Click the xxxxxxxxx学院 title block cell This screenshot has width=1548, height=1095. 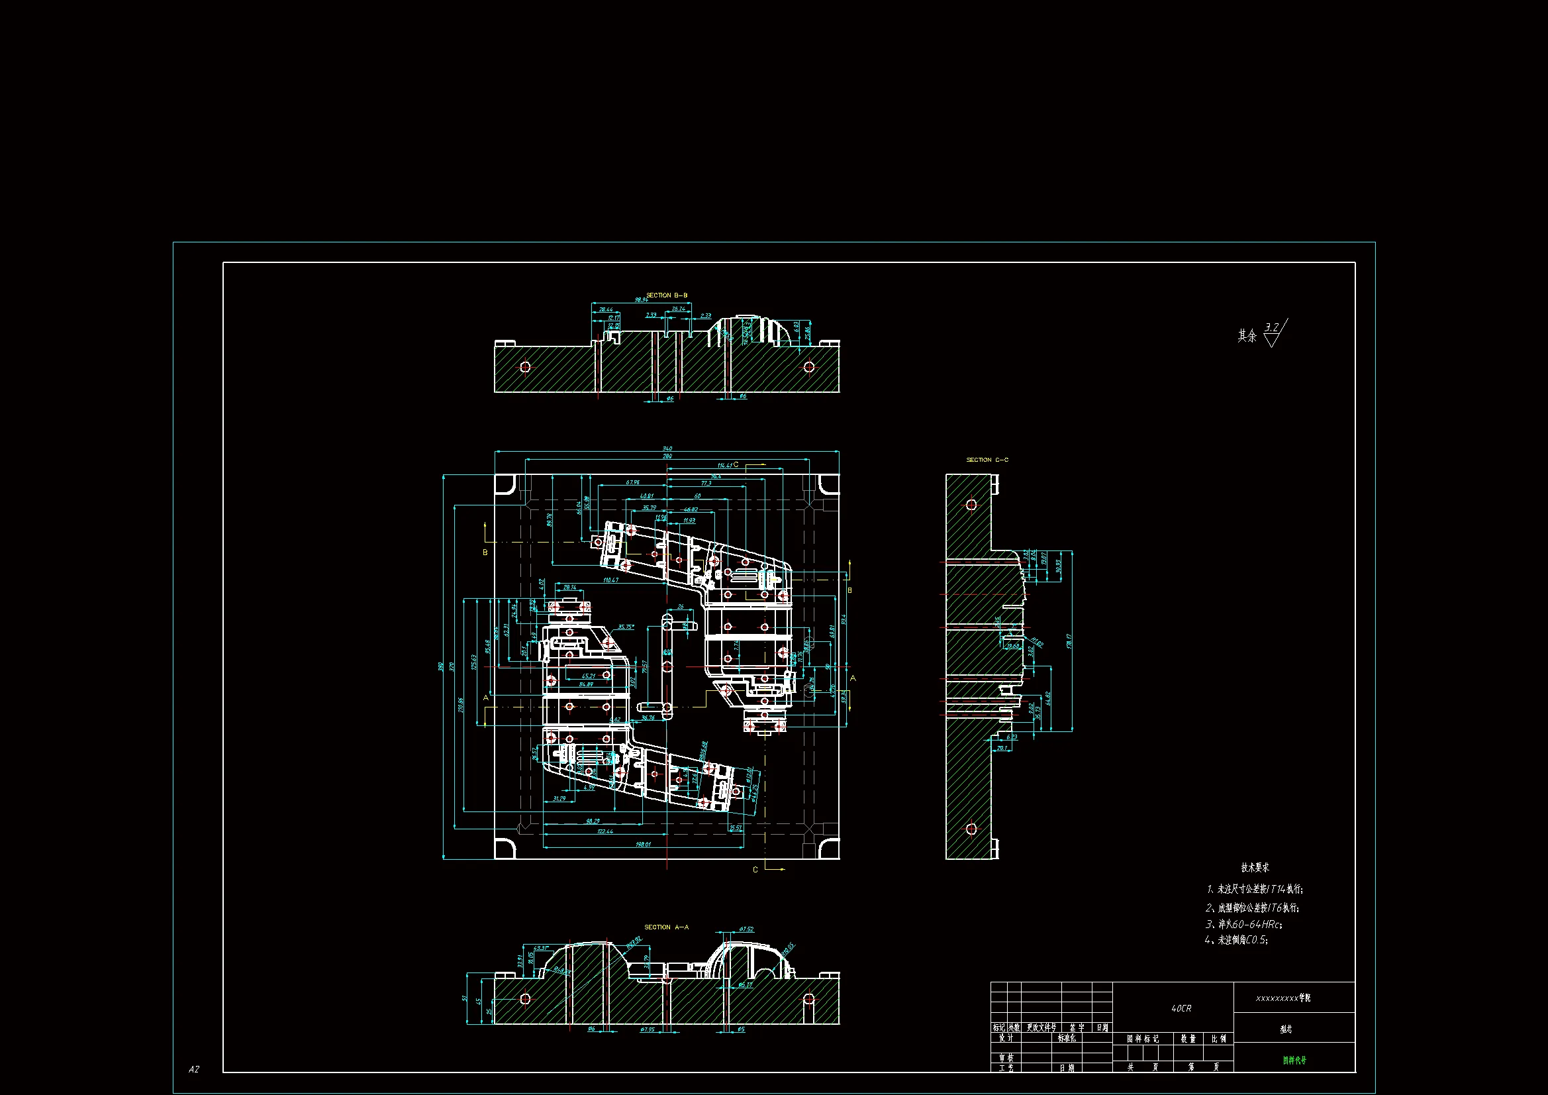click(x=1282, y=998)
